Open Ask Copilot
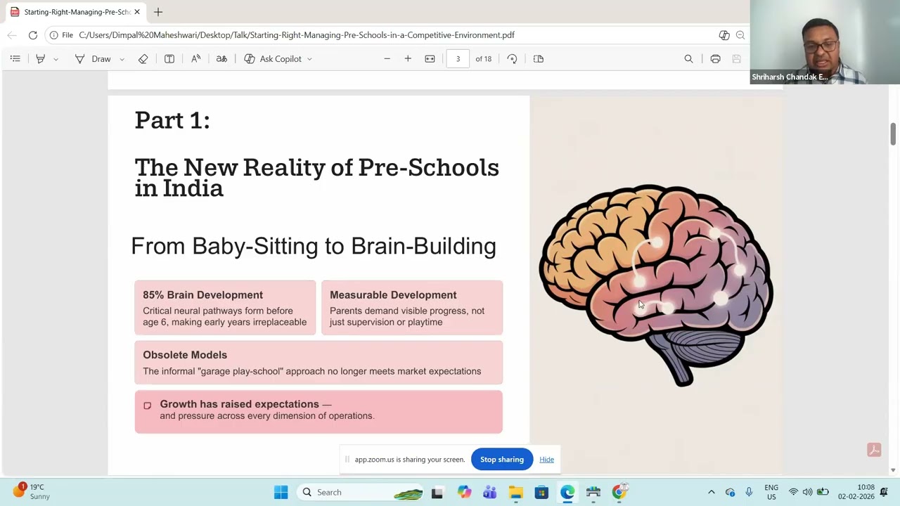 273,59
